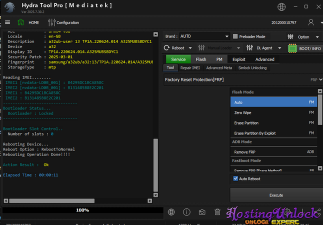Image resolution: width=323 pixels, height=225 pixels.
Task: Click the log panel vertical scrollbar
Action: tap(155, 165)
